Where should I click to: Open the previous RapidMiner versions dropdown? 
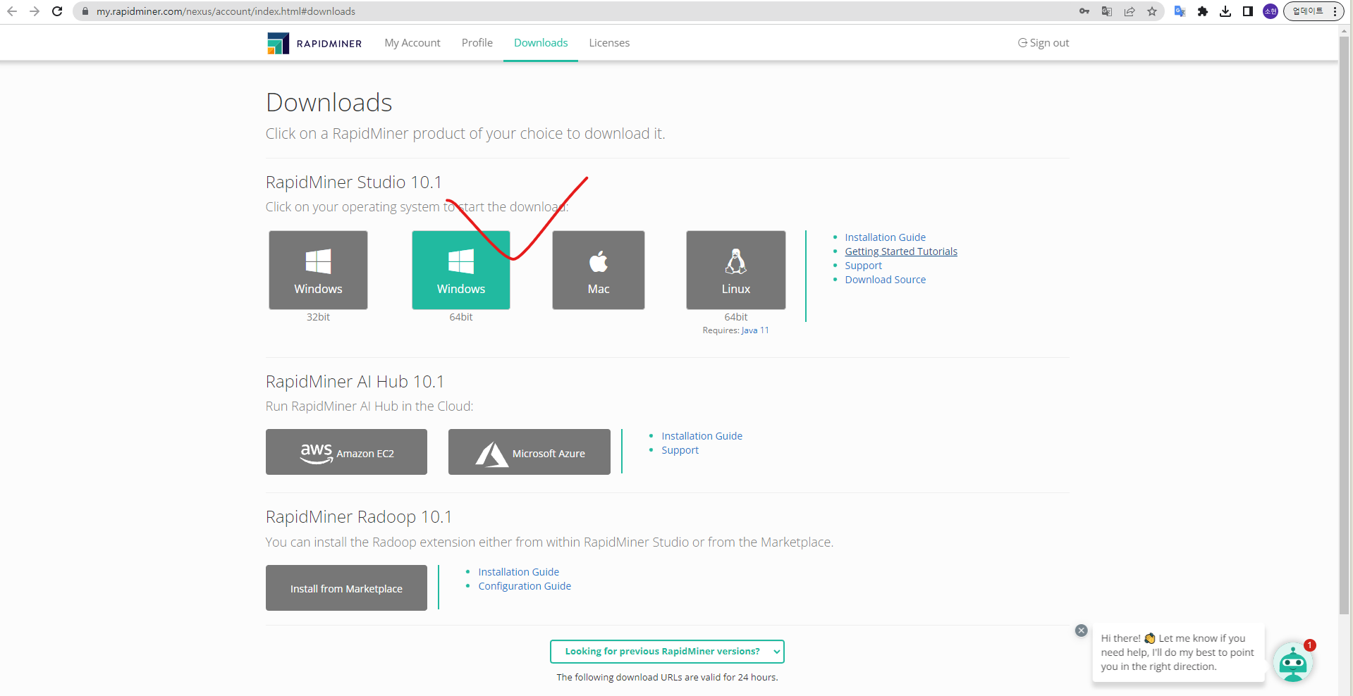click(667, 652)
